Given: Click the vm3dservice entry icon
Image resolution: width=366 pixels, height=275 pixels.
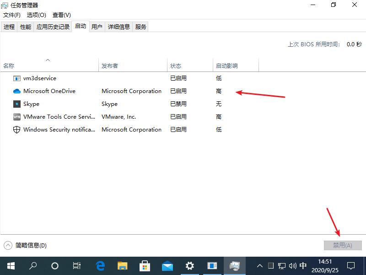Looking at the screenshot, I should (x=17, y=78).
